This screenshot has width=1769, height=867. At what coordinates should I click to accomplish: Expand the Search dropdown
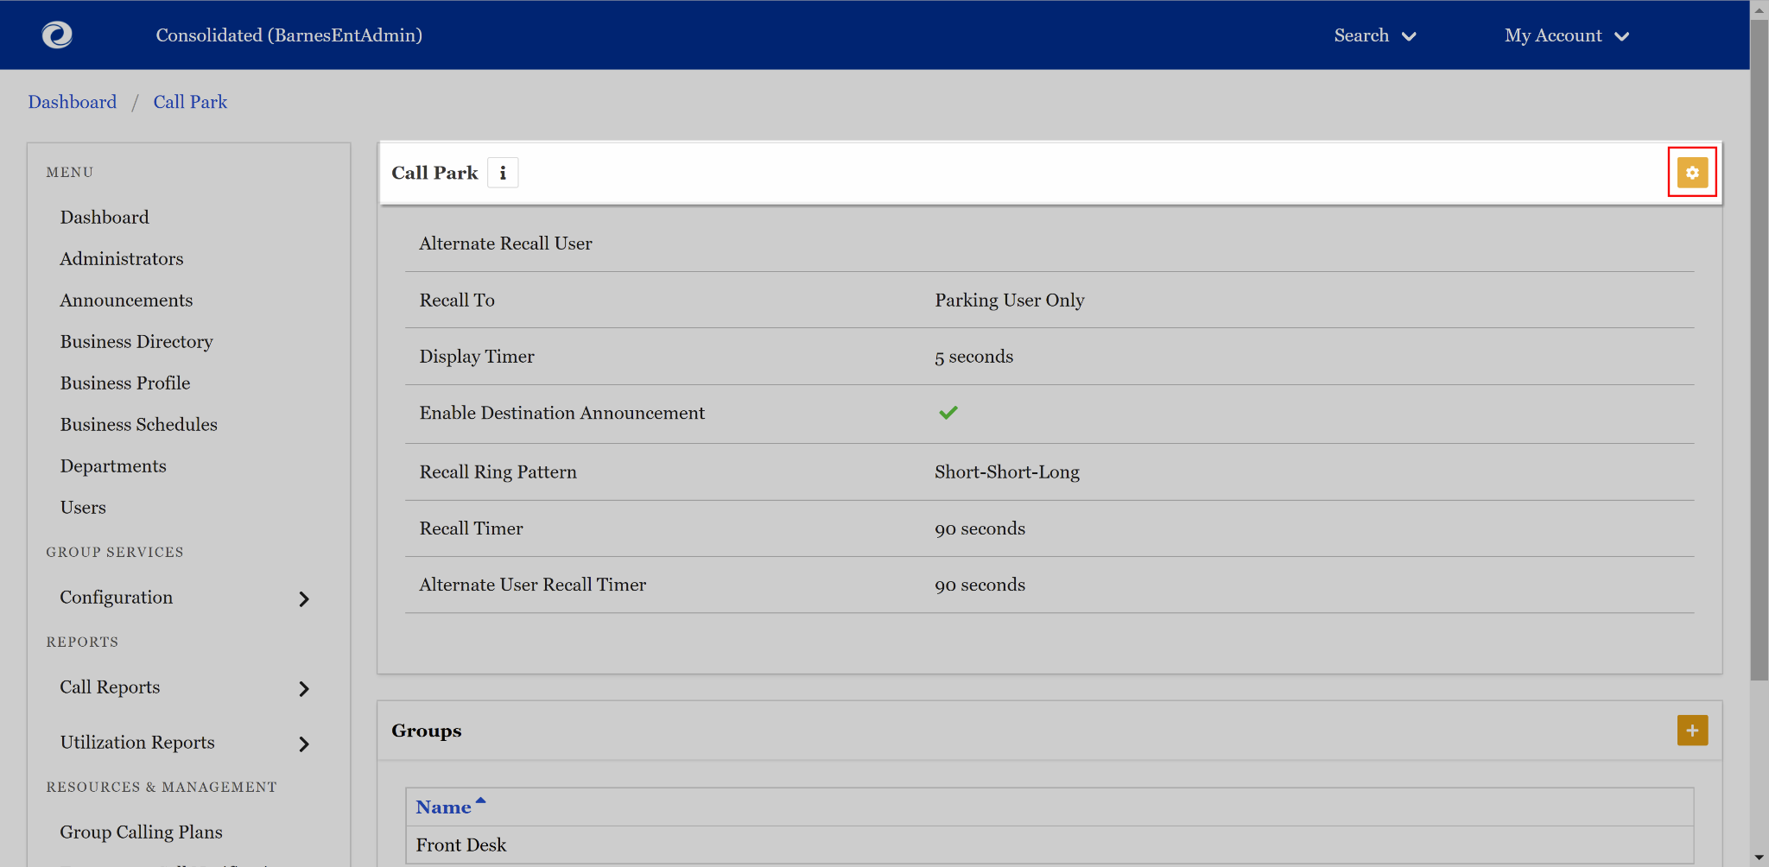click(x=1374, y=35)
